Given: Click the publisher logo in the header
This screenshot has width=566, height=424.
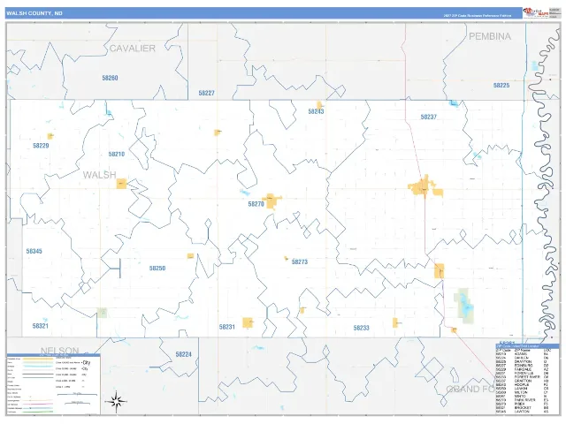Looking at the screenshot, I should (536, 12).
